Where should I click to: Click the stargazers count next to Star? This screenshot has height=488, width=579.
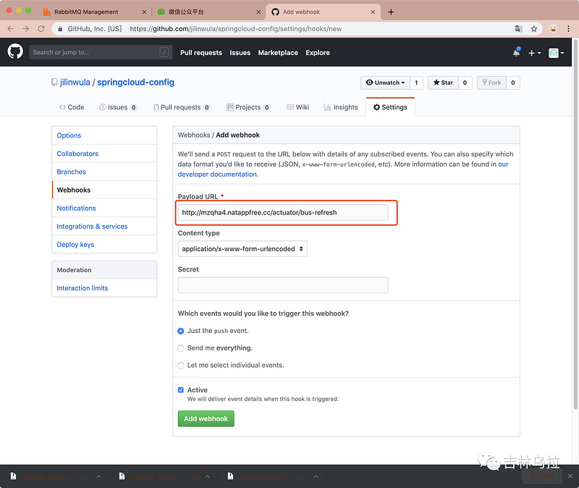(465, 83)
